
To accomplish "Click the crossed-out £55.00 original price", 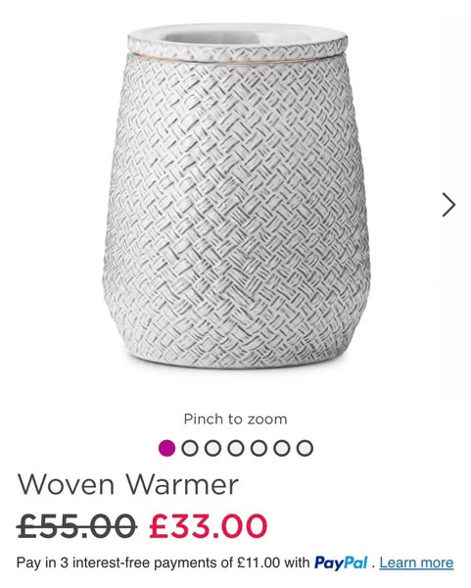I will 76,525.
